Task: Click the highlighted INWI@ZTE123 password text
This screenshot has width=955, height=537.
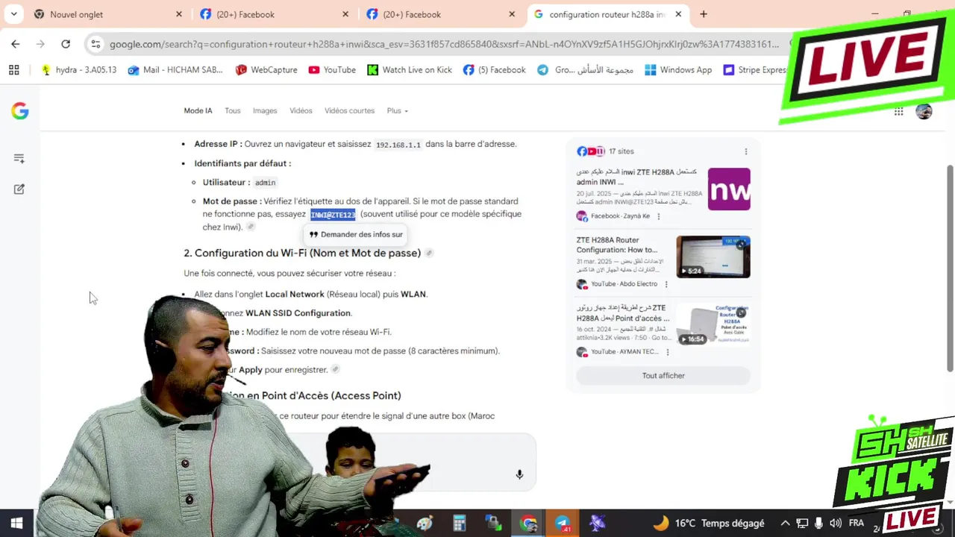Action: (x=333, y=215)
